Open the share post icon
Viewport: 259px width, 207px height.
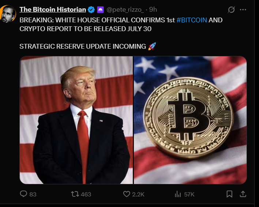243,194
